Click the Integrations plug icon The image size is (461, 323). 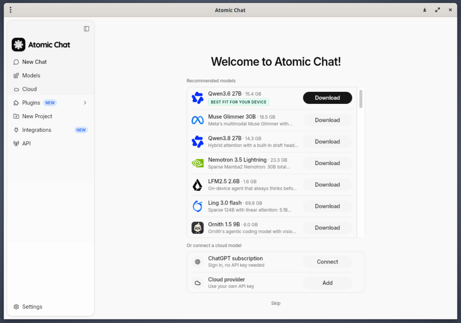[16, 130]
